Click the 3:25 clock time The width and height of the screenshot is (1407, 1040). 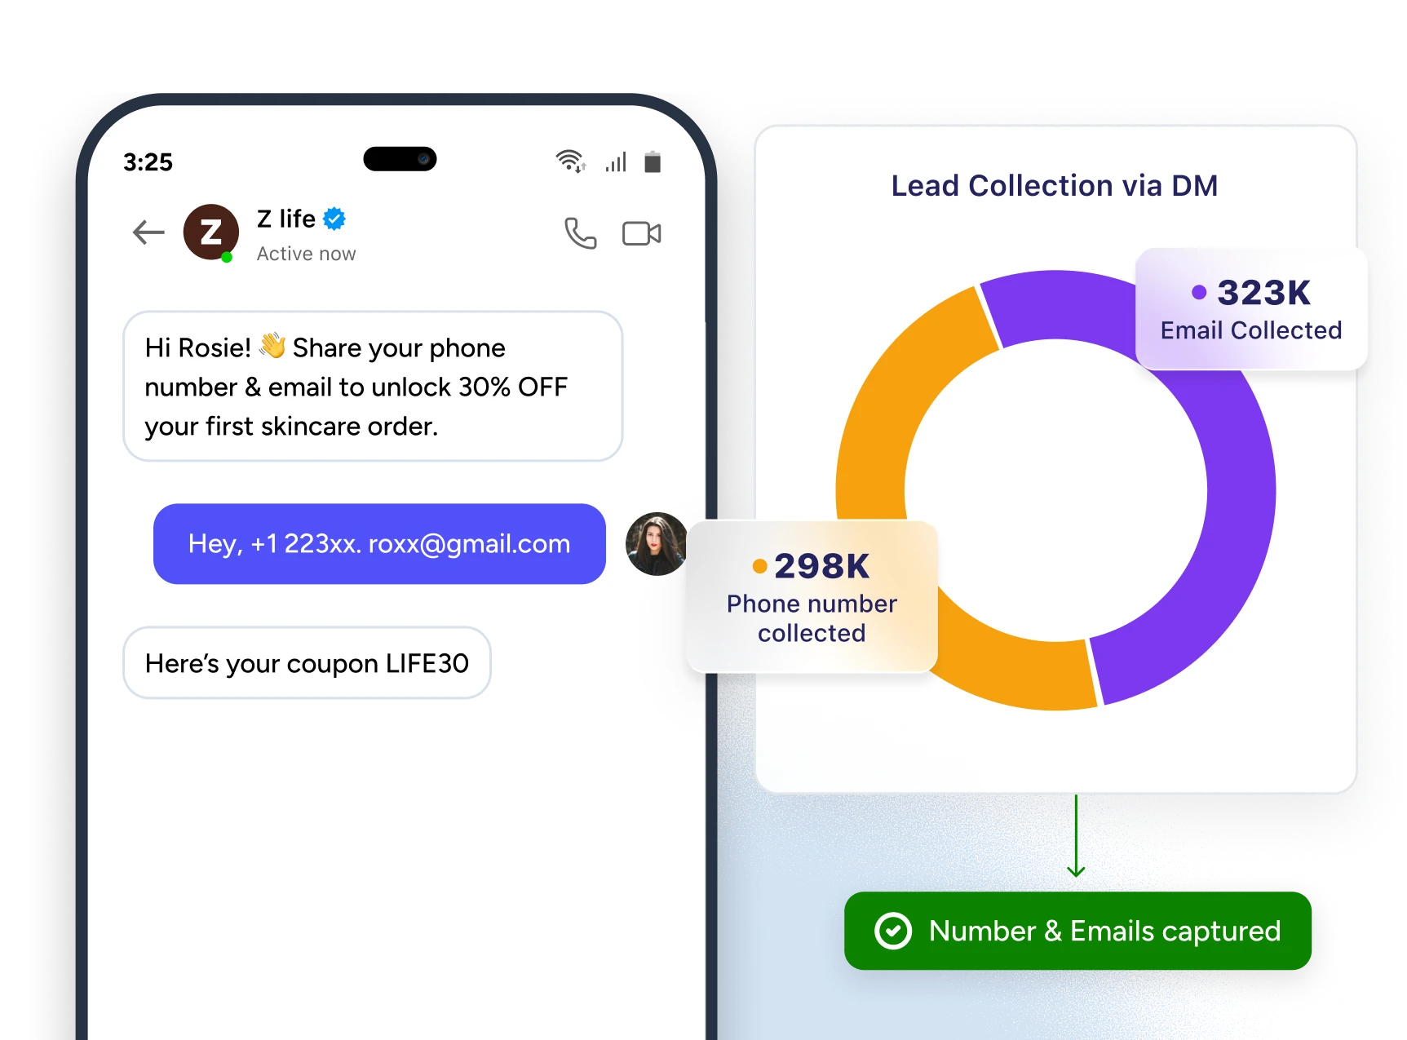tap(148, 162)
